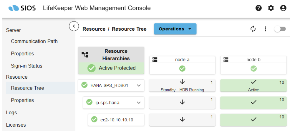This screenshot has height=131, width=290.
Task: Click Standby - HDB Running cell on node-a
Action: point(182,86)
